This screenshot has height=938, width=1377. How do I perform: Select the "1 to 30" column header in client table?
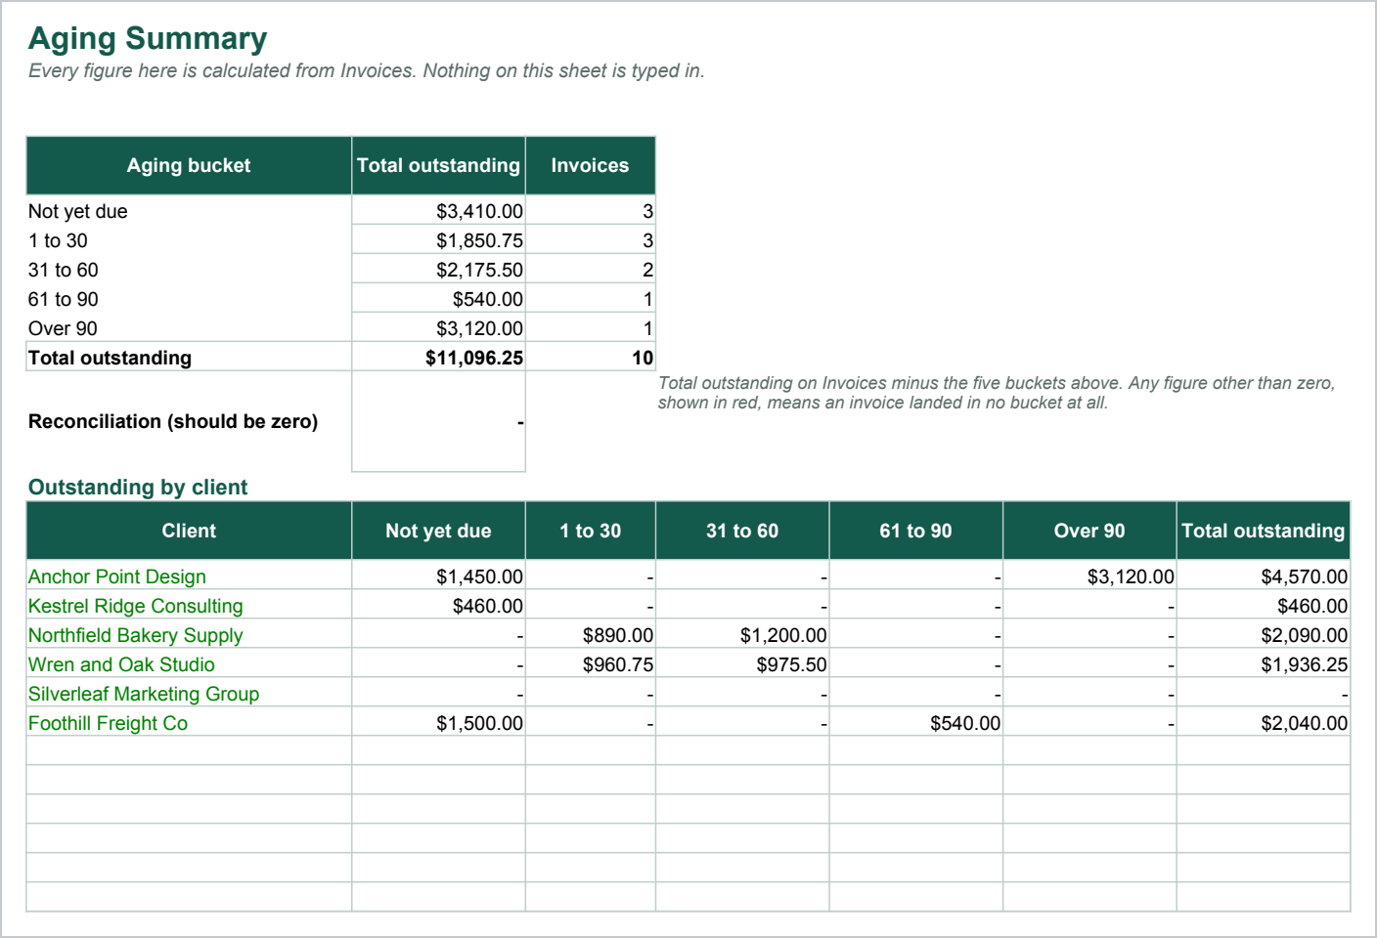tap(591, 531)
